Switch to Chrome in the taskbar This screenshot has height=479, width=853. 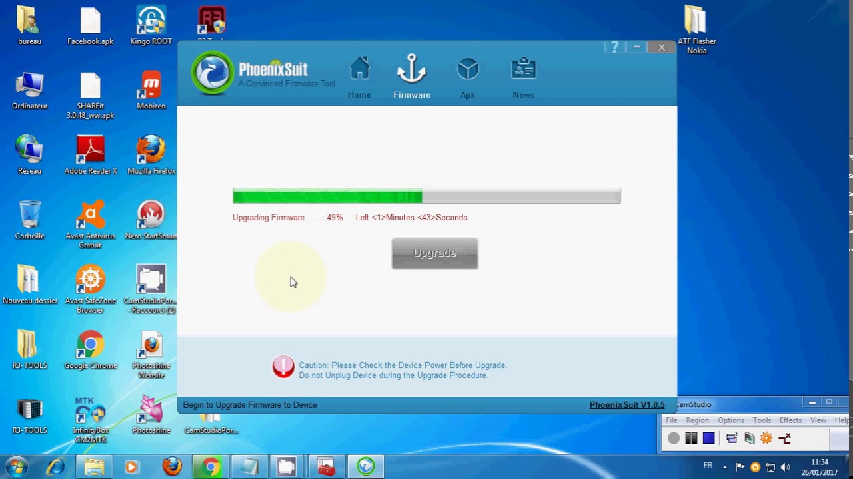pyautogui.click(x=211, y=467)
